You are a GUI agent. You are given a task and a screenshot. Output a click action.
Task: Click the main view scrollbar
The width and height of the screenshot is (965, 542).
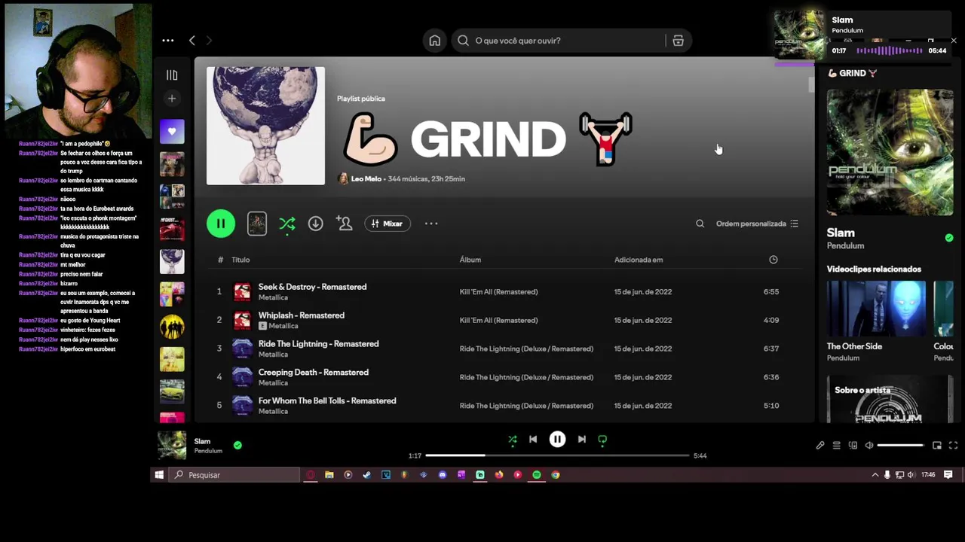[x=811, y=84]
